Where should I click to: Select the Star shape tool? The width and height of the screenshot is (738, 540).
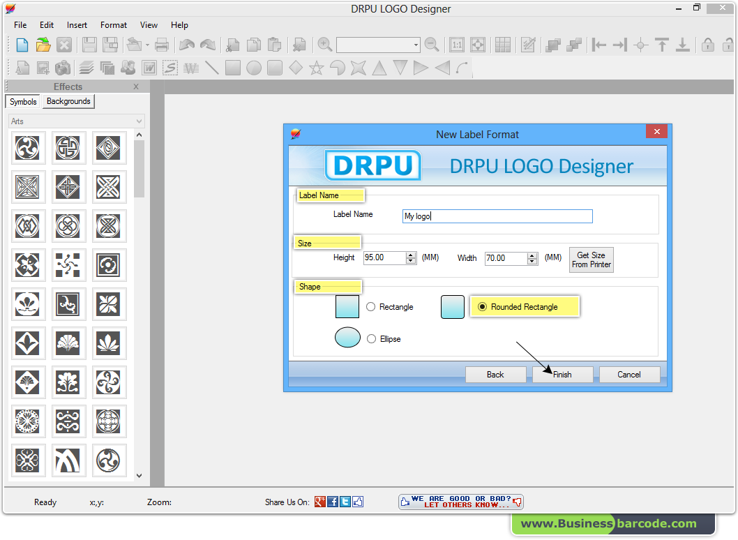[x=316, y=68]
